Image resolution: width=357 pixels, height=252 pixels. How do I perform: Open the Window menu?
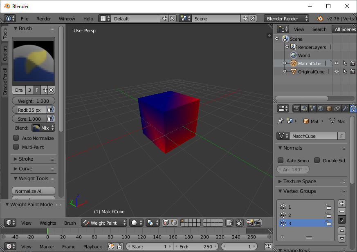pos(67,19)
